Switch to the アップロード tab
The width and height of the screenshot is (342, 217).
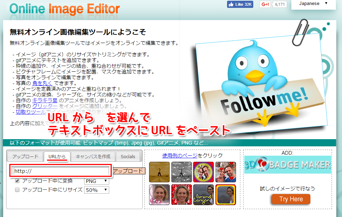pyautogui.click(x=25, y=156)
